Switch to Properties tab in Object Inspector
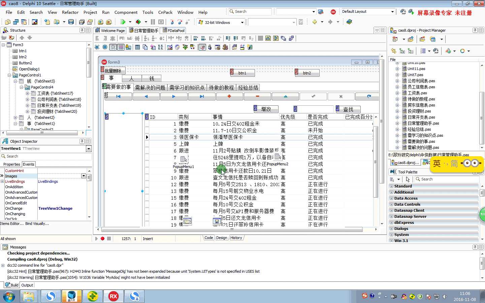Screen dimensions: 485x303 click(11, 164)
